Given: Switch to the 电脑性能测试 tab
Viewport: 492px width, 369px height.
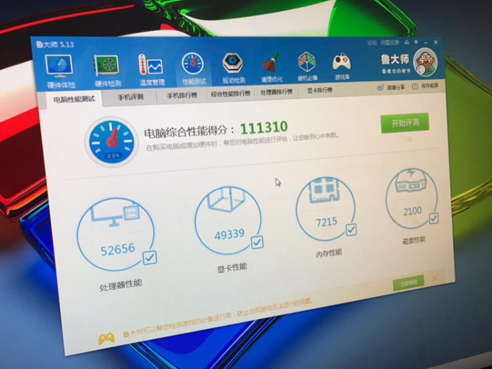Looking at the screenshot, I should click(x=73, y=100).
